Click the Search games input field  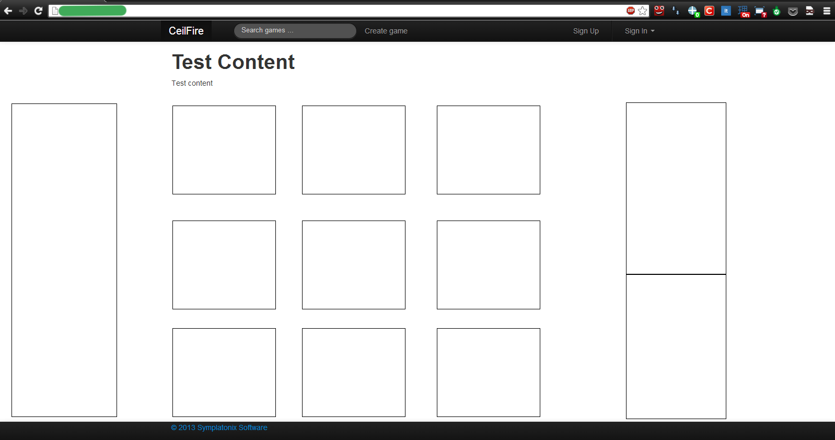tap(295, 31)
